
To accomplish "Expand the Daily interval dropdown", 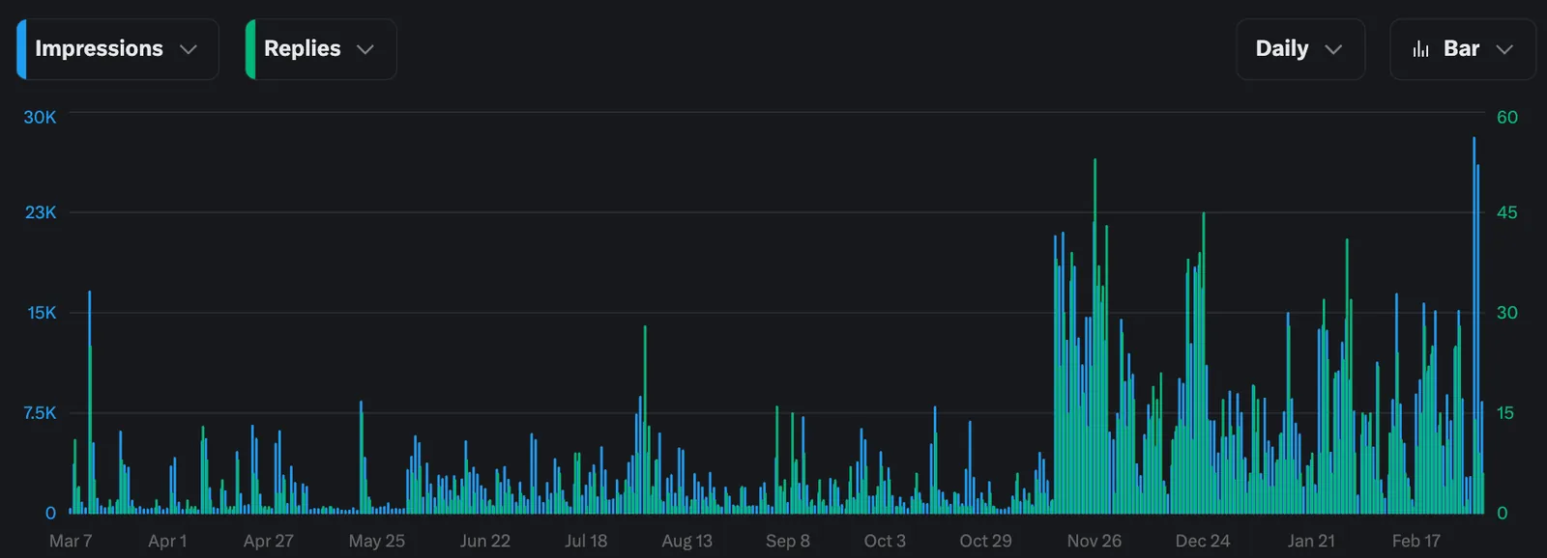I will click(1300, 49).
